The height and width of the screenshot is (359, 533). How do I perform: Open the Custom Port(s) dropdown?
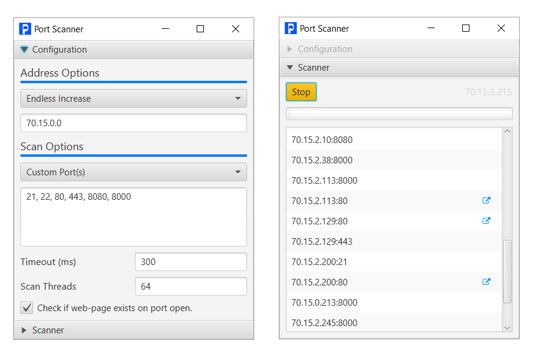(x=134, y=172)
